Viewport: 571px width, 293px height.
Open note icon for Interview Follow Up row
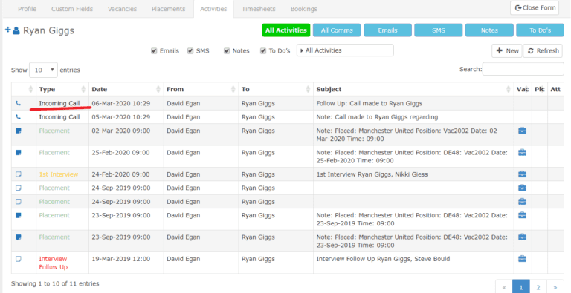[19, 259]
